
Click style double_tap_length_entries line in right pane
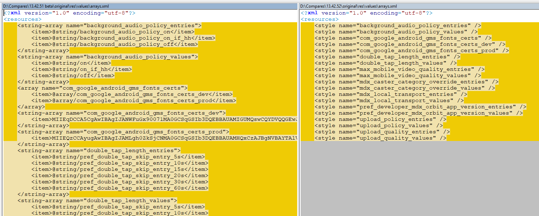pyautogui.click(x=387, y=57)
